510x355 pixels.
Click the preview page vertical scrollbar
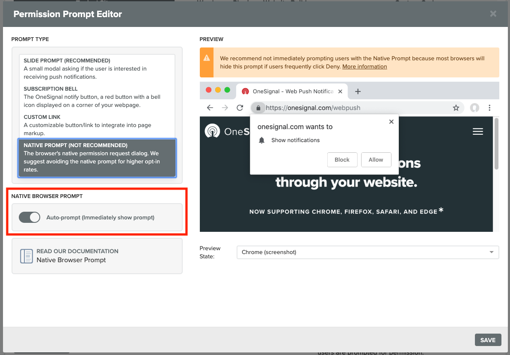496,144
